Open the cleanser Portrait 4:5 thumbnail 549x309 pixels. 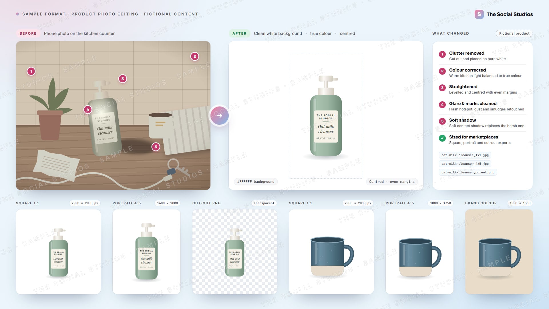click(146, 252)
